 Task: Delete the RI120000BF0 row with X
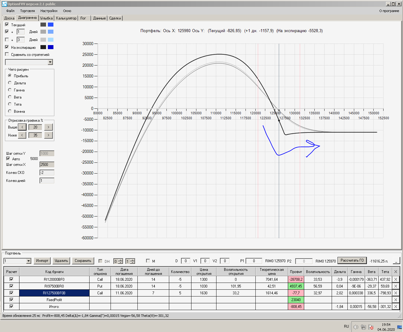(396, 279)
